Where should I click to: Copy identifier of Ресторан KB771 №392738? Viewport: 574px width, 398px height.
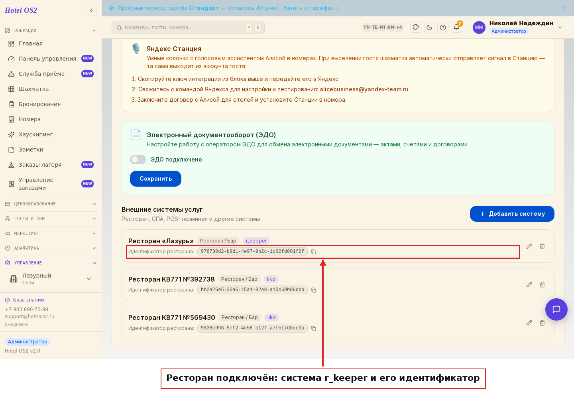pyautogui.click(x=314, y=290)
